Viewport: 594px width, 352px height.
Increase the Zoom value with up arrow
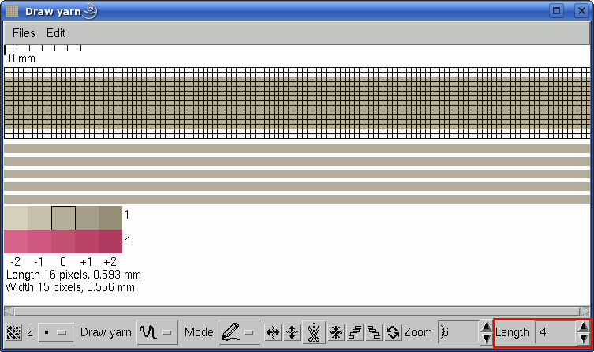point(486,326)
